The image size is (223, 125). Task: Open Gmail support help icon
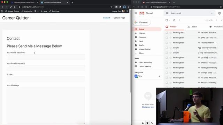pos(220,13)
